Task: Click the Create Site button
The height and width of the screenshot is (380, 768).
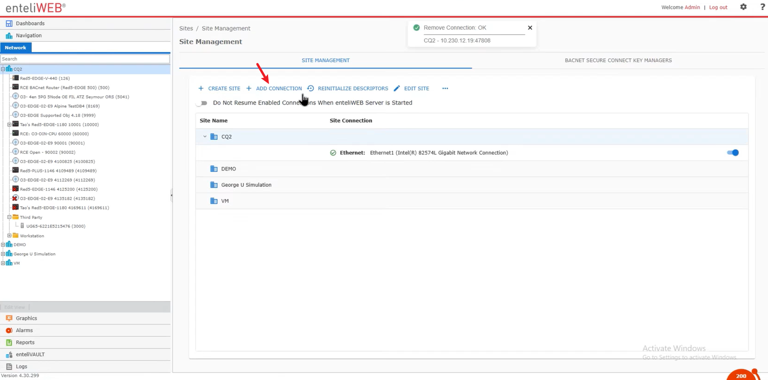Action: coord(219,88)
